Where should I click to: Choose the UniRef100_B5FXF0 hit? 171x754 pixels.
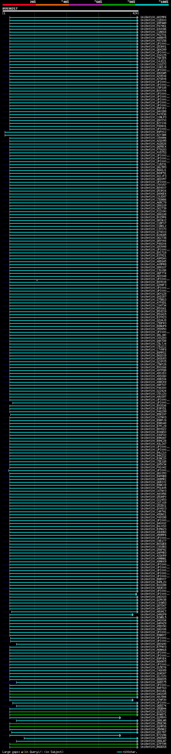[153, 109]
